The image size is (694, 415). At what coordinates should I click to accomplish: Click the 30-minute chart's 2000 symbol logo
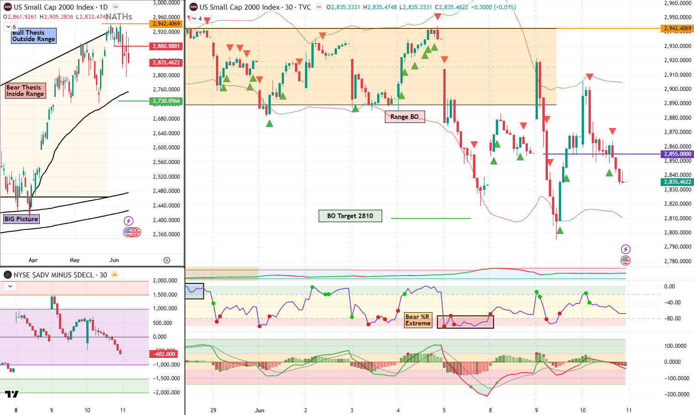pos(194,7)
